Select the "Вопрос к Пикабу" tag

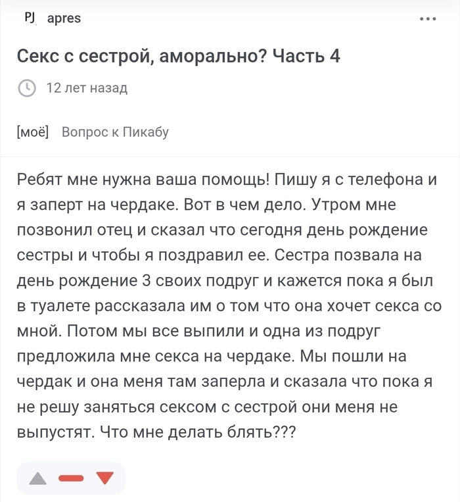115,132
